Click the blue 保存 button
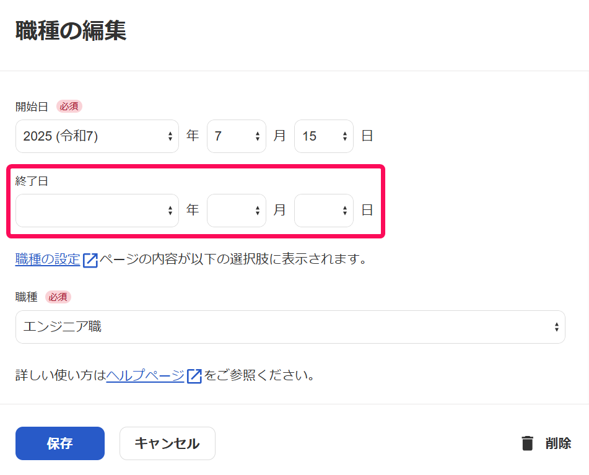The height and width of the screenshot is (475, 589). 60,443
